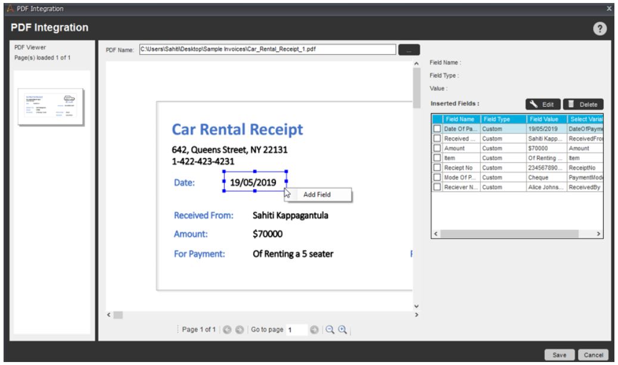Viewport: 618px width, 365px height.
Task: Click PDF viewer scroll down arrow
Action: (x=417, y=306)
